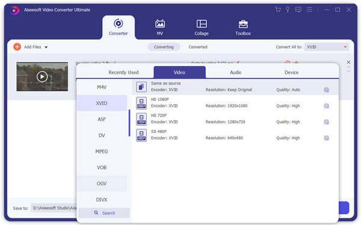The image size is (361, 225).
Task: Click the HD 1080P preset icon
Action: 141,103
